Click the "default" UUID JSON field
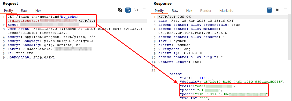292x101 pixels. (232, 82)
